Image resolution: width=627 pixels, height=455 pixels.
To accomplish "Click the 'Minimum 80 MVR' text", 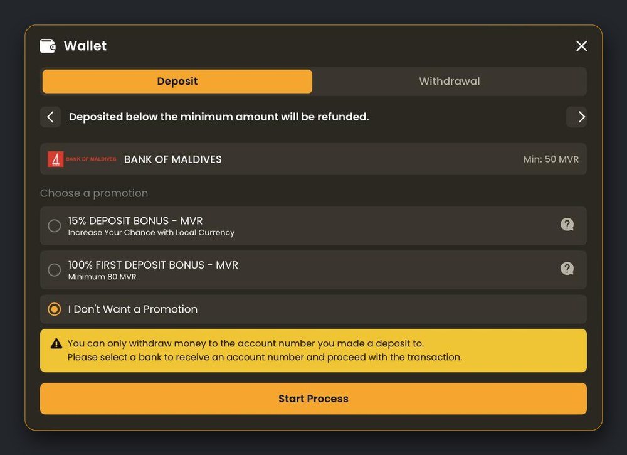I will (x=102, y=277).
